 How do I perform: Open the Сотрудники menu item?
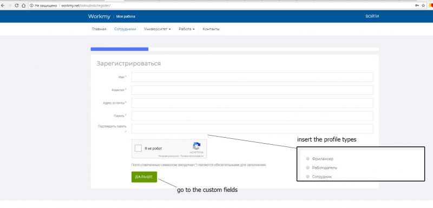point(125,29)
